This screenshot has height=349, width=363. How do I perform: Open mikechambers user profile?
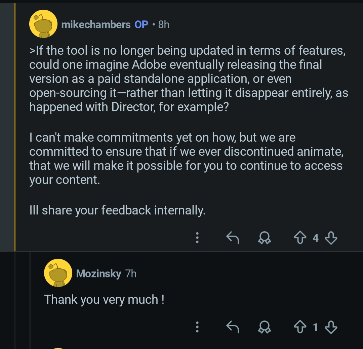(96, 24)
